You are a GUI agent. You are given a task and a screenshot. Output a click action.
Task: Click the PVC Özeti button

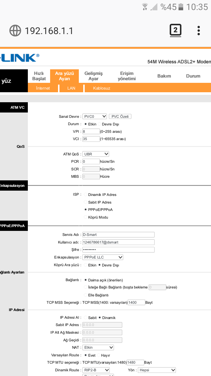[120, 117]
